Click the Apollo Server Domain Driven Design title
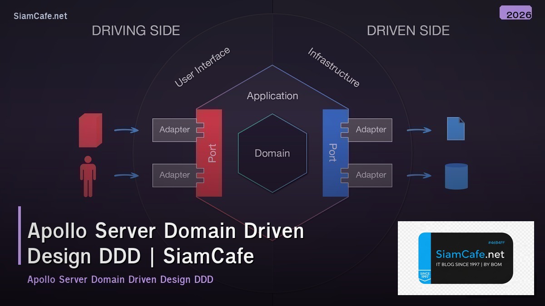Viewport: 545px width, 306px height. [x=166, y=243]
